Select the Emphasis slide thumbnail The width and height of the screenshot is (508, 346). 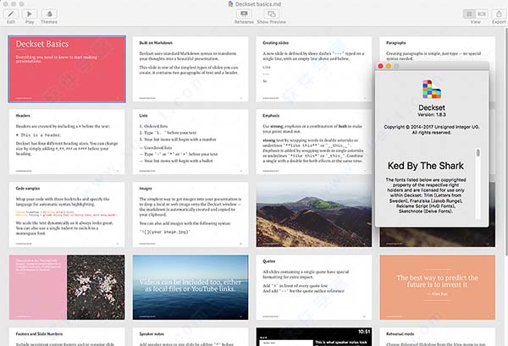314,142
